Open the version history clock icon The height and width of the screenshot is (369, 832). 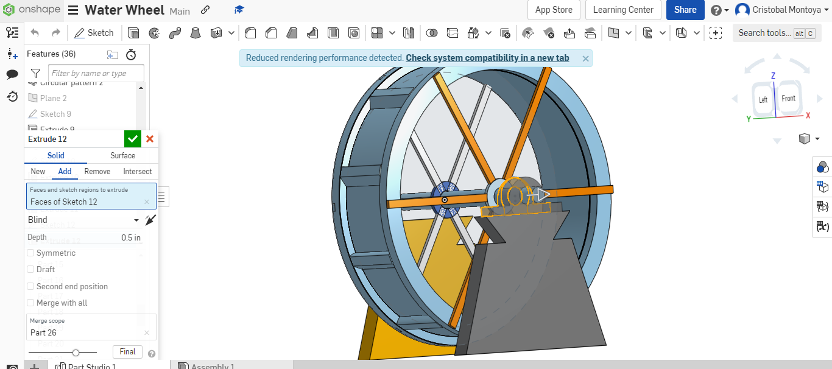pyautogui.click(x=12, y=96)
